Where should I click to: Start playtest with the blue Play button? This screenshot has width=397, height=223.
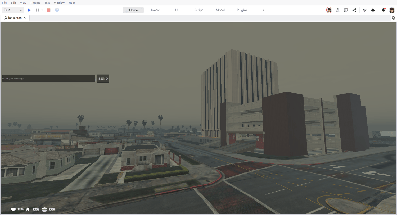point(29,10)
